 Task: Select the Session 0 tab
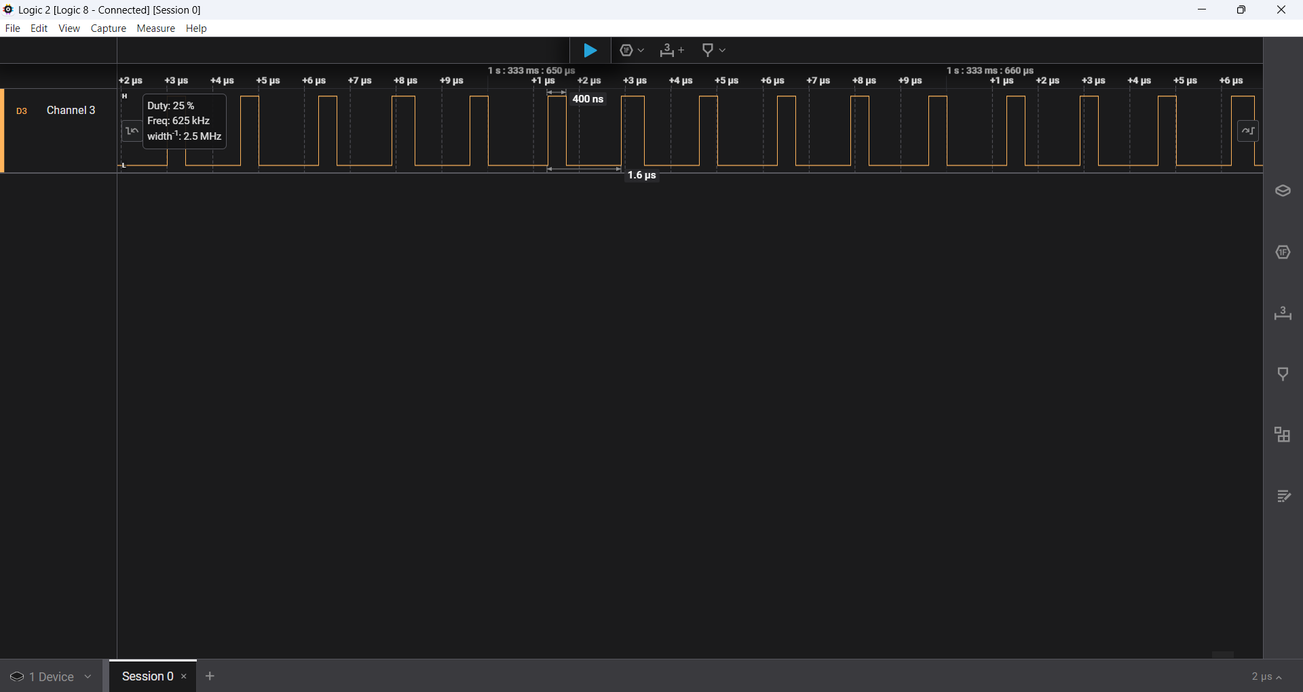[148, 676]
